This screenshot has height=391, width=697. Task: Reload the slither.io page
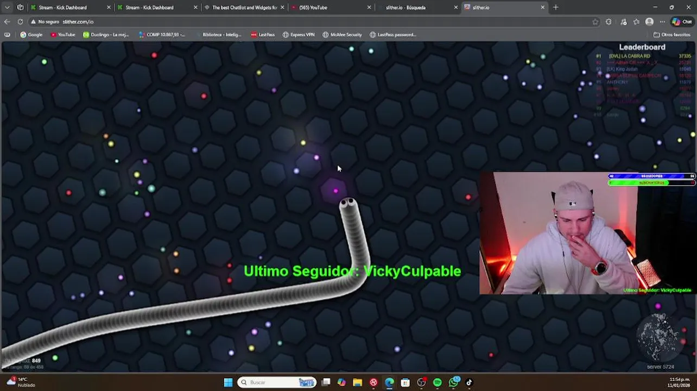point(20,22)
